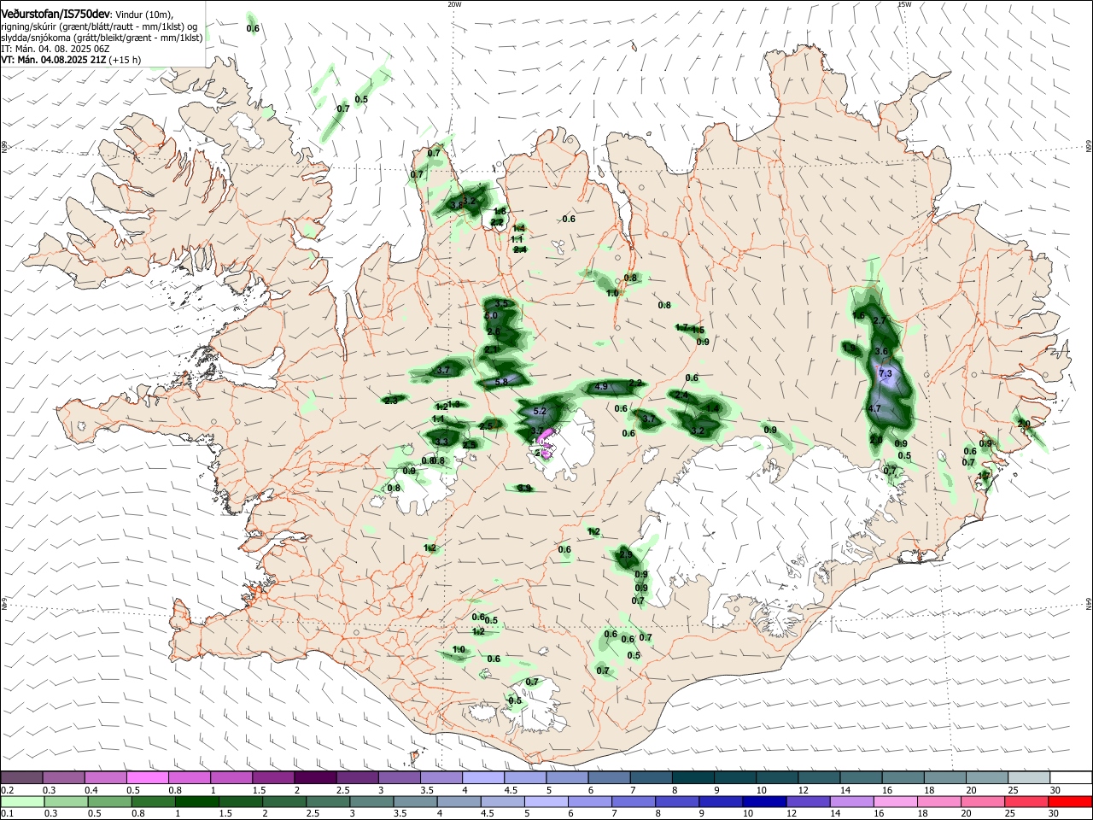Click the rain legend swatch between 0.1 and 0.3

point(22,801)
